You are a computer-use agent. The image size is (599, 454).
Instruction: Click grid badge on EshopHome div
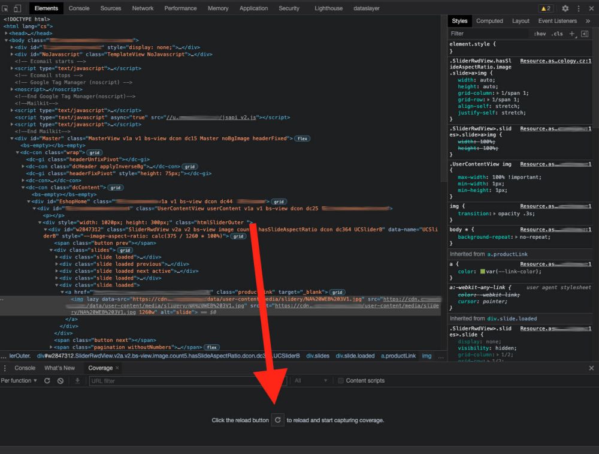point(279,202)
